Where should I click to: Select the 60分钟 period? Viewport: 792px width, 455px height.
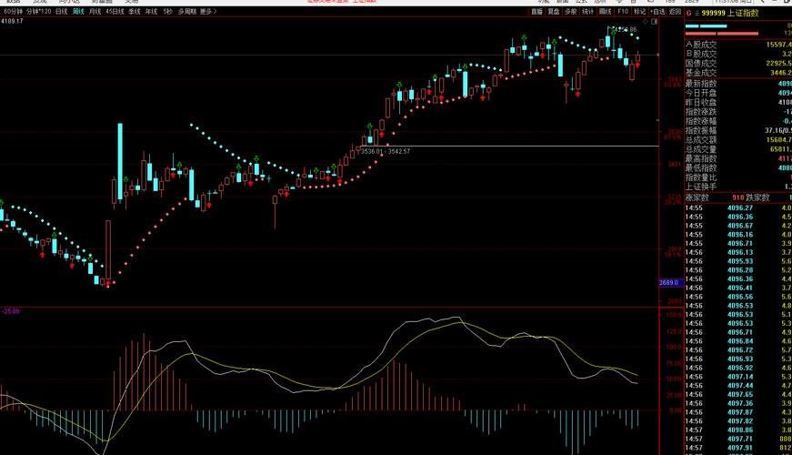click(13, 11)
